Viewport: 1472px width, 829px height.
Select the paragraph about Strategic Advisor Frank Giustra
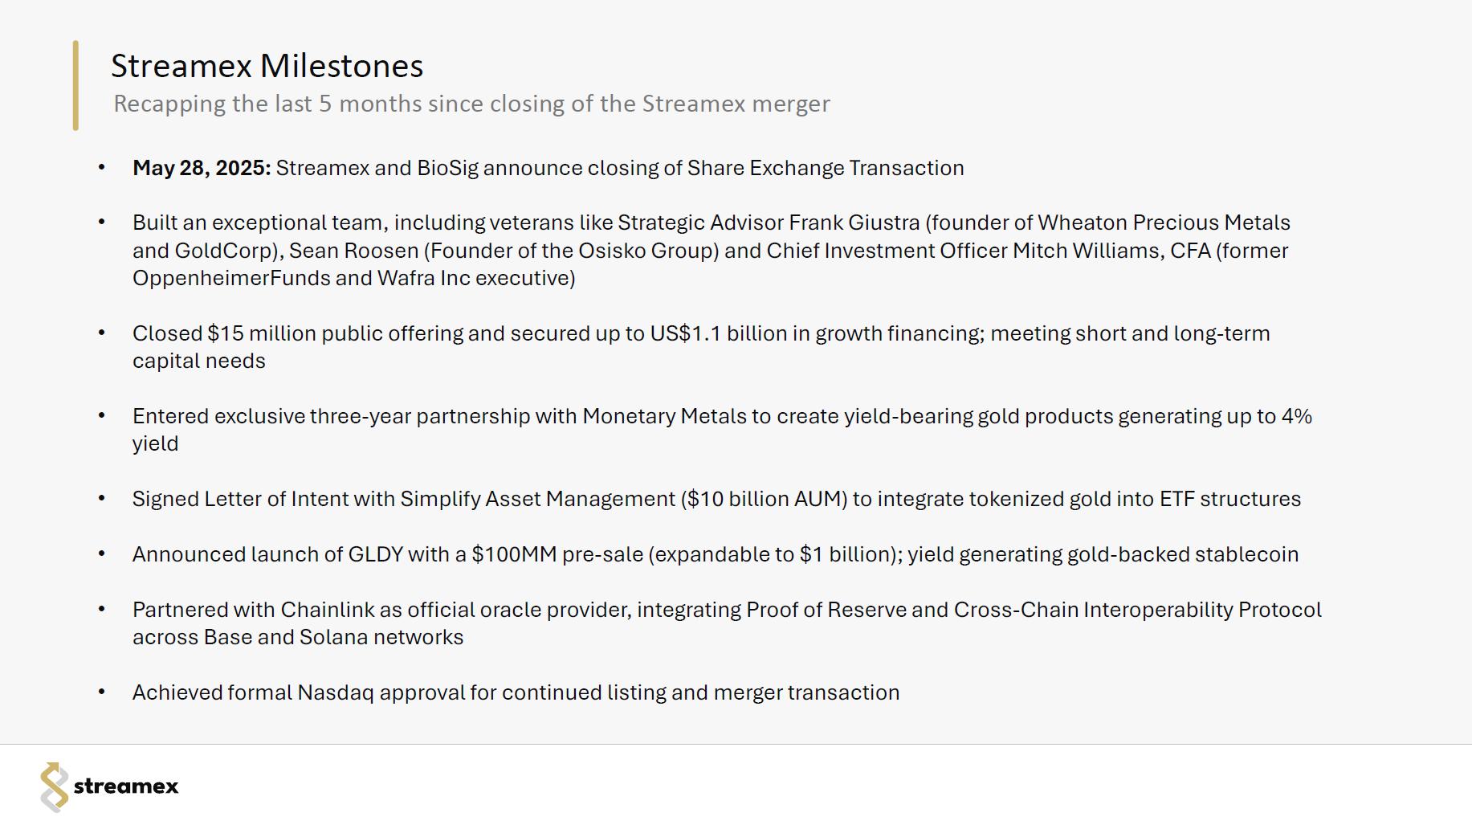tap(711, 250)
